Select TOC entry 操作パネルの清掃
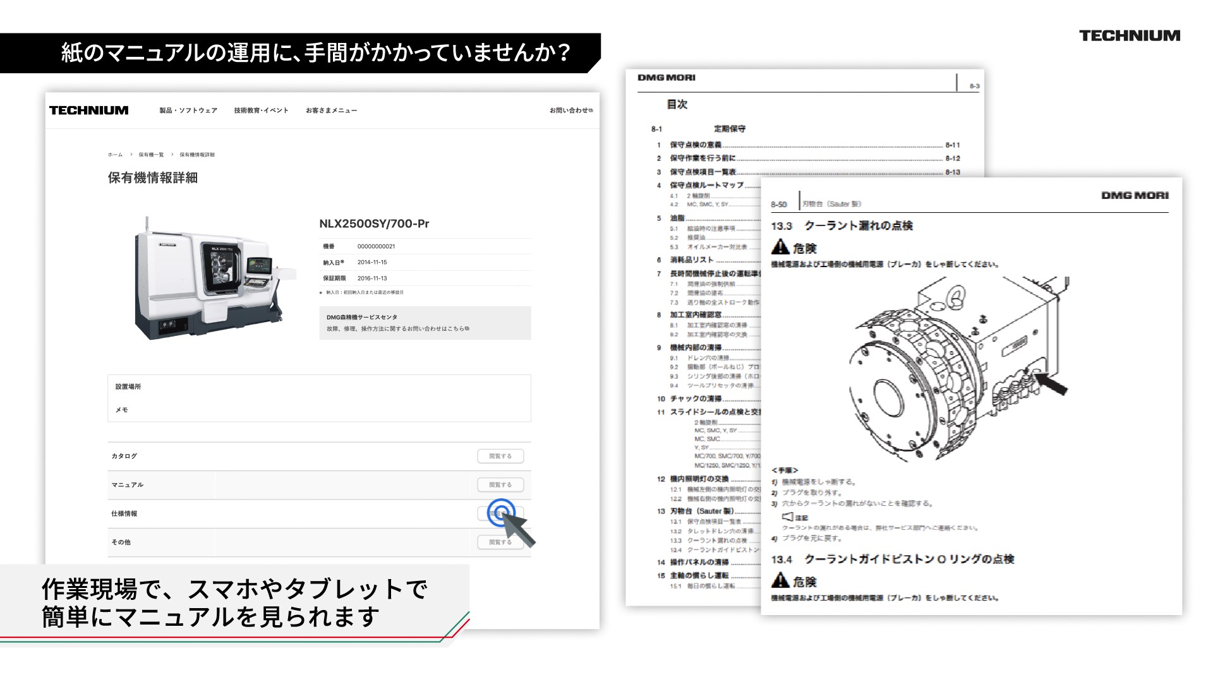 pyautogui.click(x=699, y=563)
